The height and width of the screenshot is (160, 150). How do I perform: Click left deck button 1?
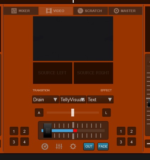pyautogui.click(x=14, y=131)
